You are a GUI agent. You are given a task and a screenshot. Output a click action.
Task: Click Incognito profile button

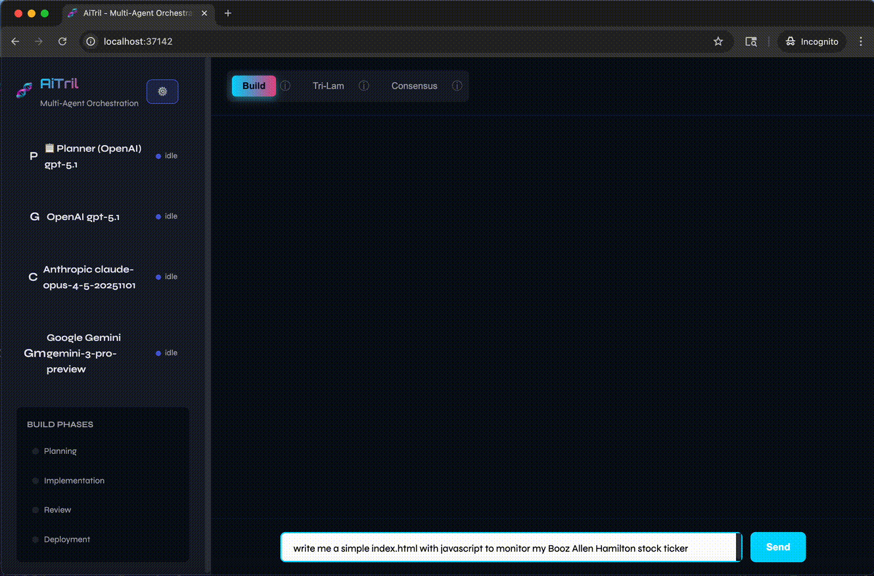click(x=812, y=41)
